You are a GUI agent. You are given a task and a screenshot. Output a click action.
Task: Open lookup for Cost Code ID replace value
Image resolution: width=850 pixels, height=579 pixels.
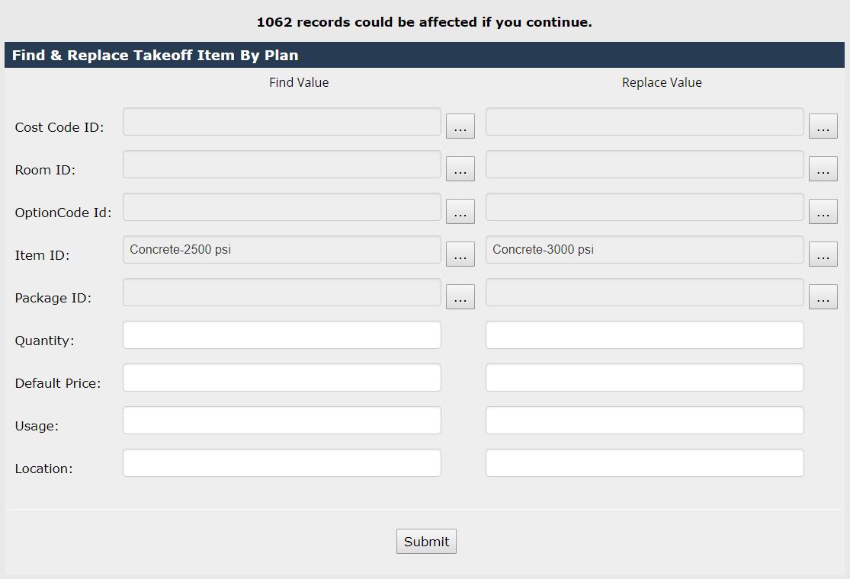823,126
